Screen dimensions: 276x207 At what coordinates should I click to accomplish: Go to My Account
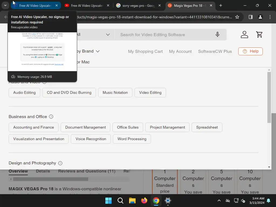pos(180,51)
